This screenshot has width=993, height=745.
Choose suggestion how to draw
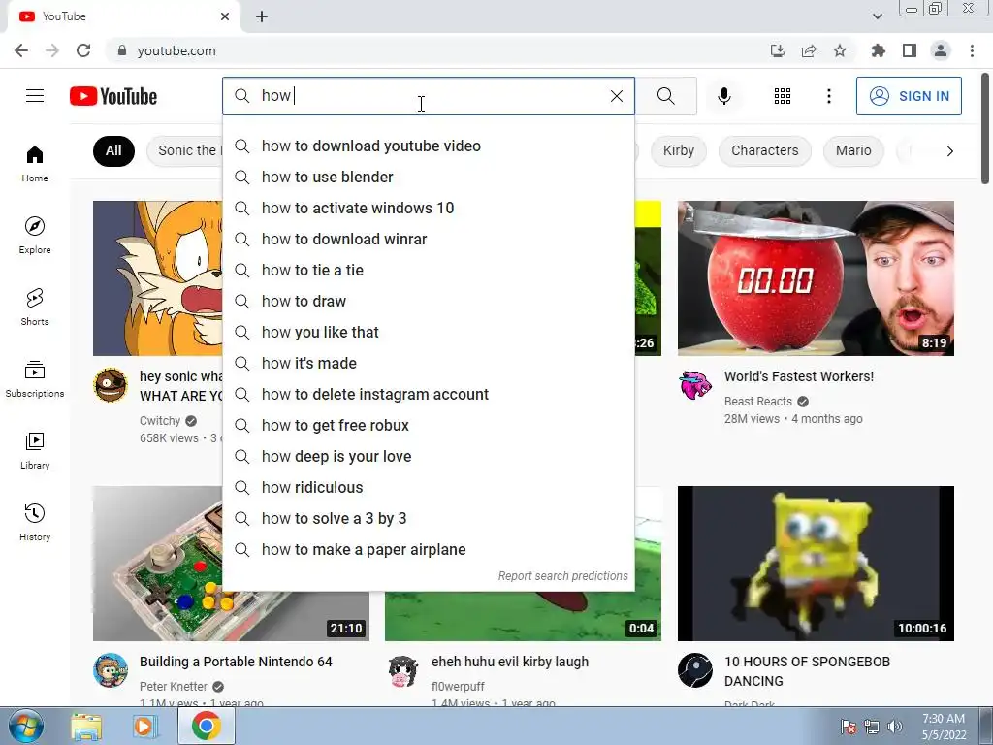(428, 301)
